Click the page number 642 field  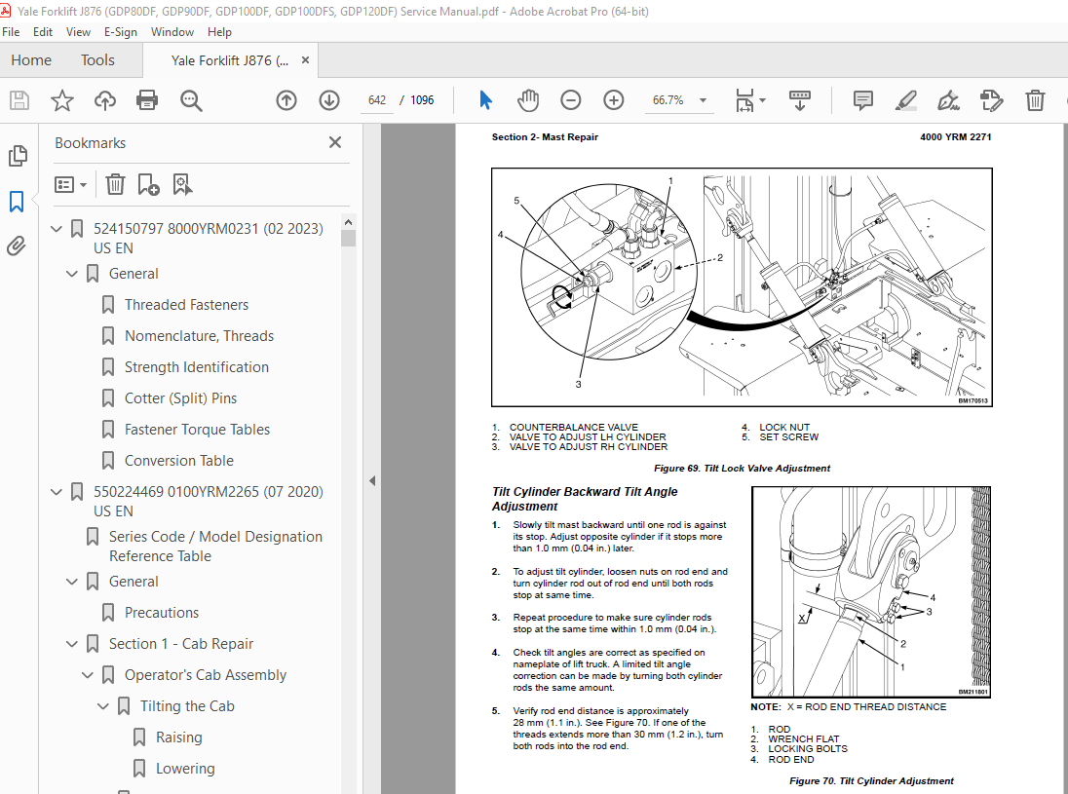point(377,100)
